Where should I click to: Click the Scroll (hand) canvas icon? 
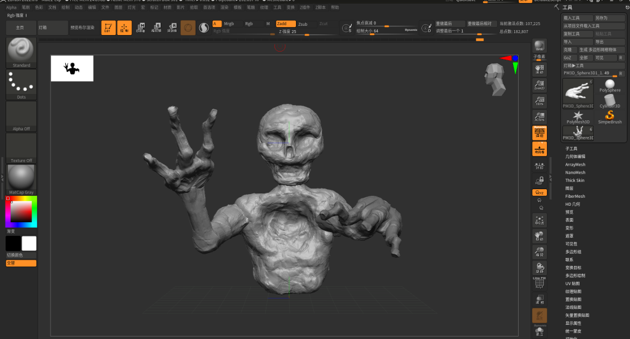coord(539,69)
